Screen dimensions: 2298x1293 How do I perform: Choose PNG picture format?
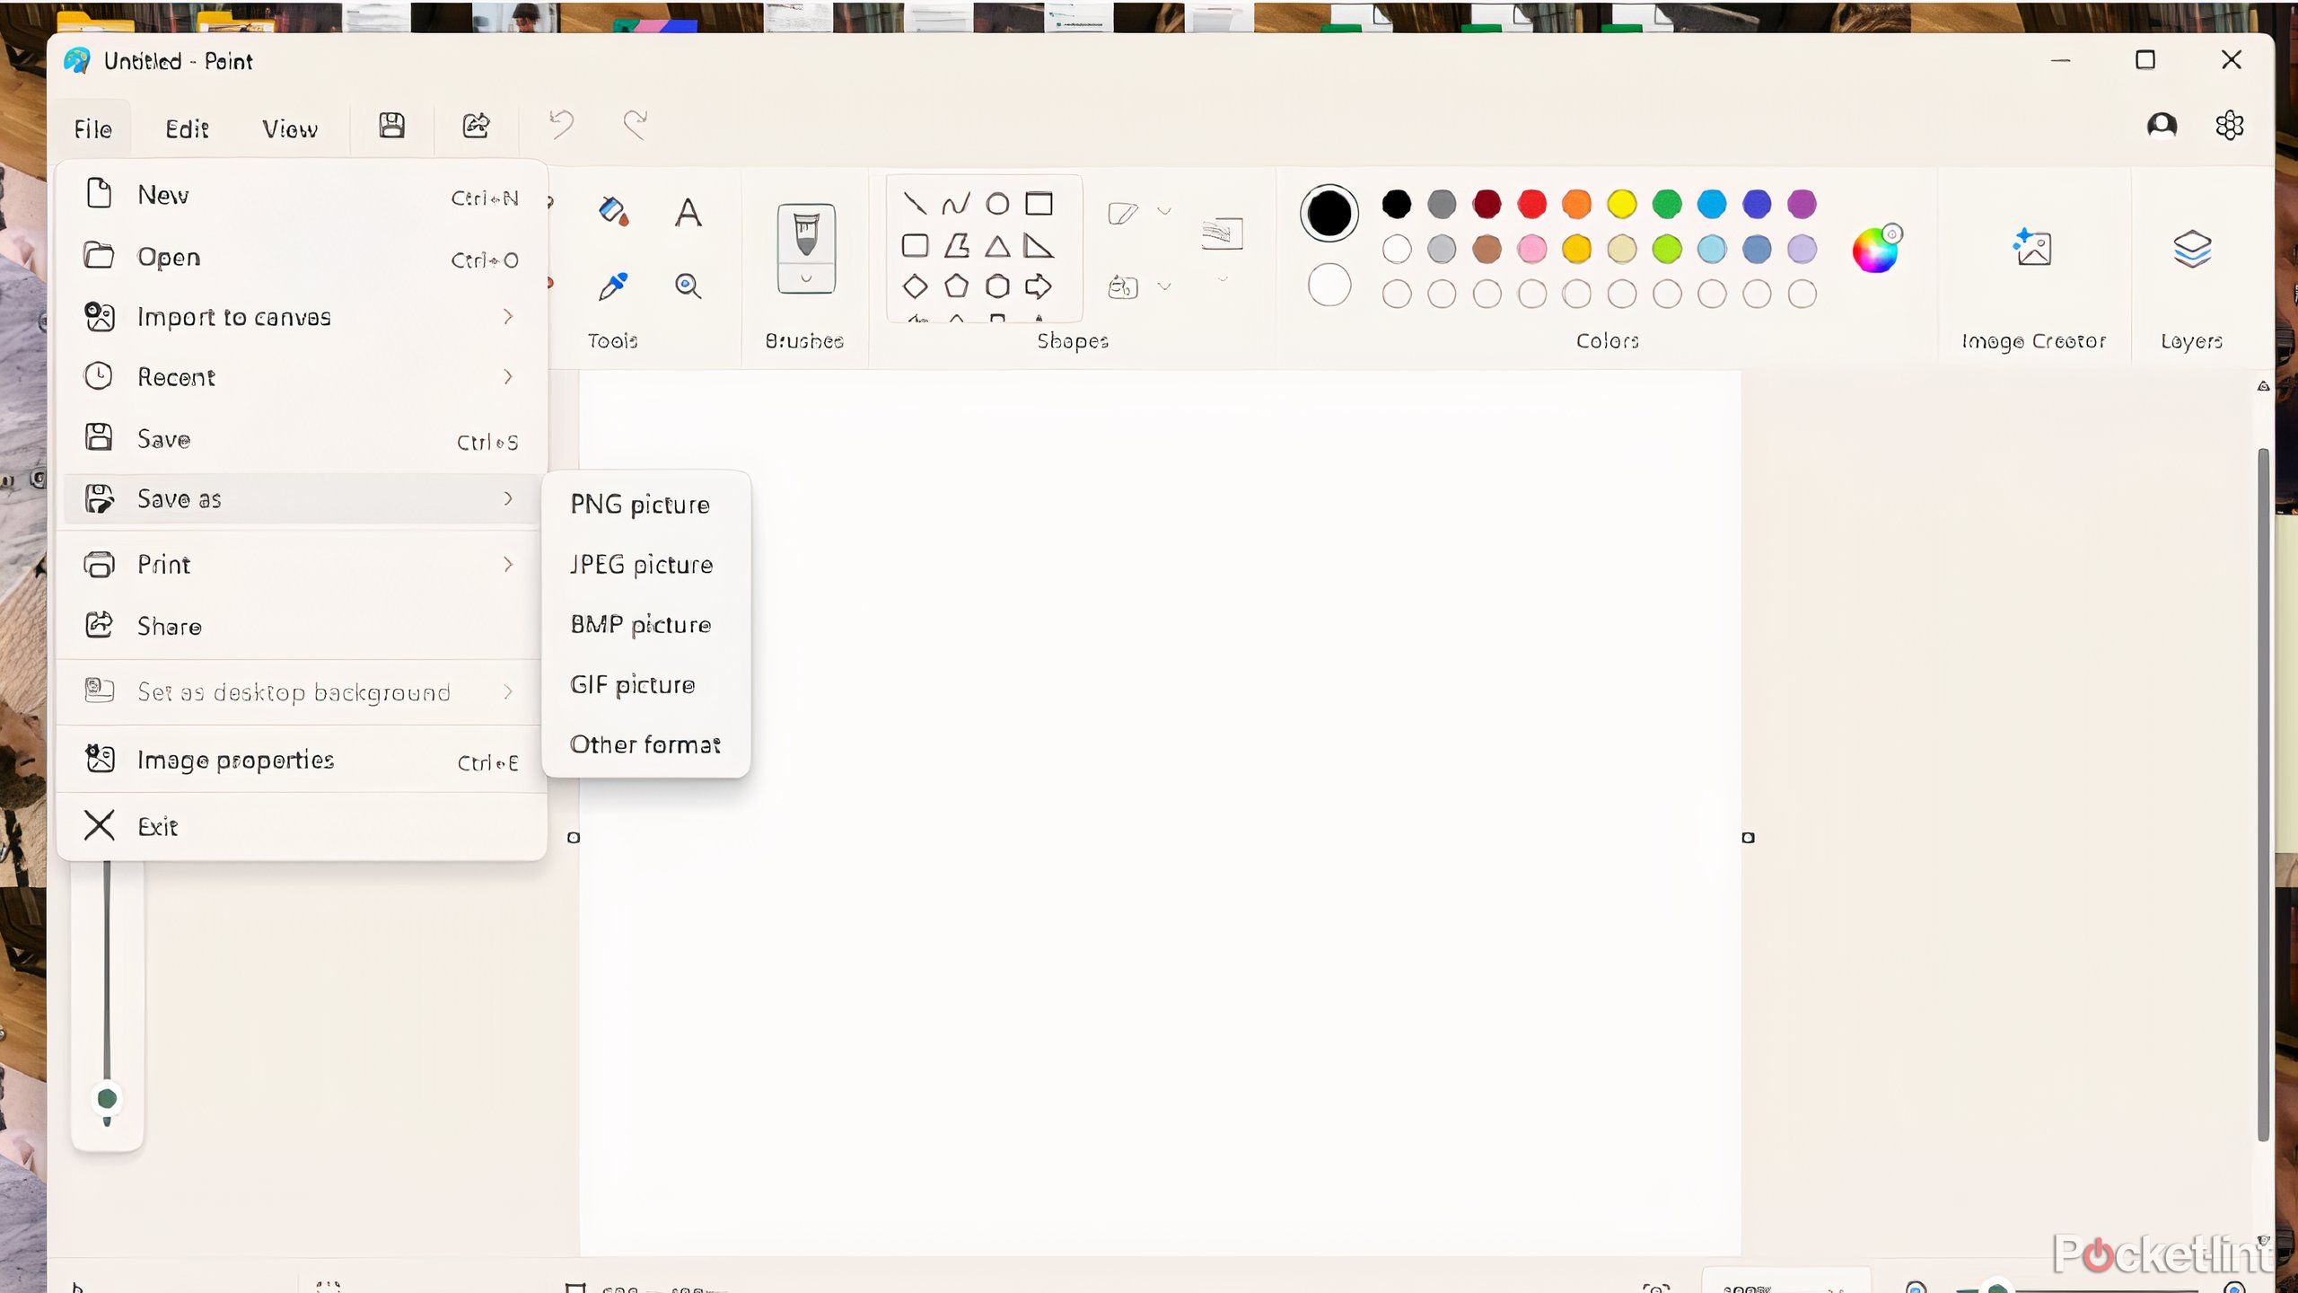point(640,505)
